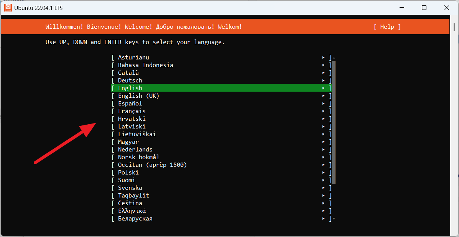This screenshot has height=237, width=459.
Task: Click the scroll-up arrow of language list
Action: click(334, 58)
